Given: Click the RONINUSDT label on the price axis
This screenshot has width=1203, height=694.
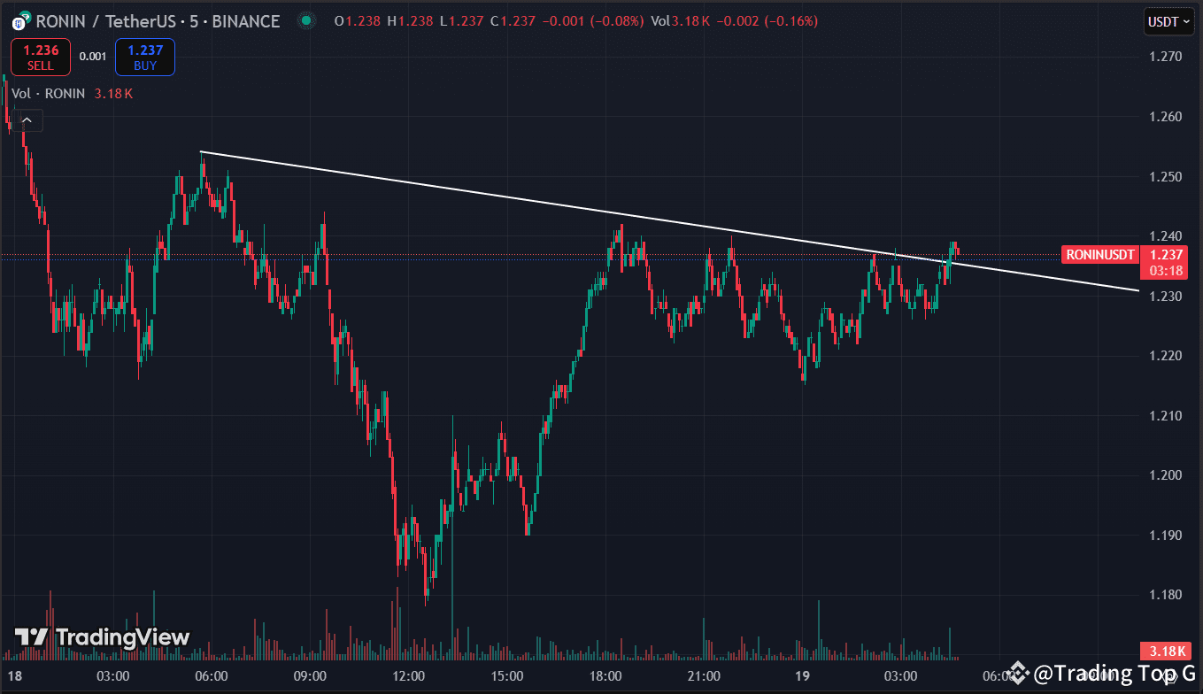Looking at the screenshot, I should [1099, 254].
